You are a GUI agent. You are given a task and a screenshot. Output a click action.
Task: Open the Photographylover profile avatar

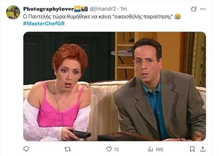(13, 12)
